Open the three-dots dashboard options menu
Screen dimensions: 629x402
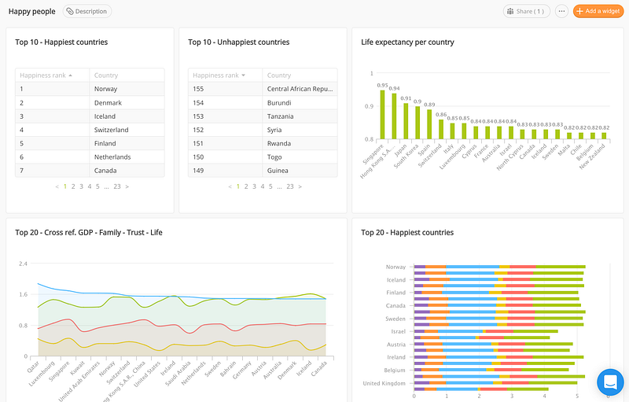click(x=561, y=11)
